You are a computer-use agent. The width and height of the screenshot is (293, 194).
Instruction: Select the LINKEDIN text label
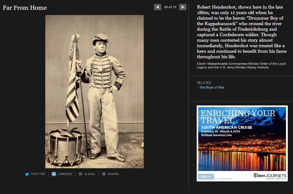(x=65, y=174)
